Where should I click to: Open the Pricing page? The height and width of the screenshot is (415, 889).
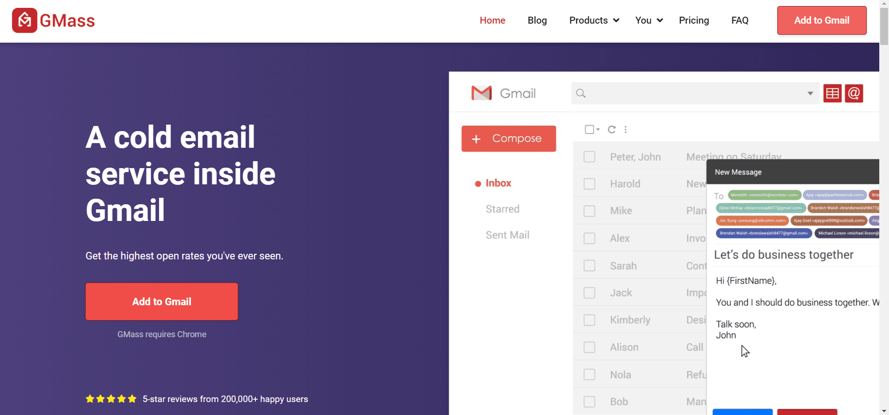coord(694,20)
